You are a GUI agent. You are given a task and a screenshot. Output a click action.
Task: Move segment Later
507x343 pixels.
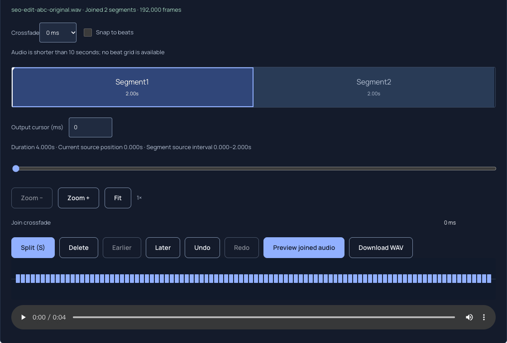(x=163, y=248)
